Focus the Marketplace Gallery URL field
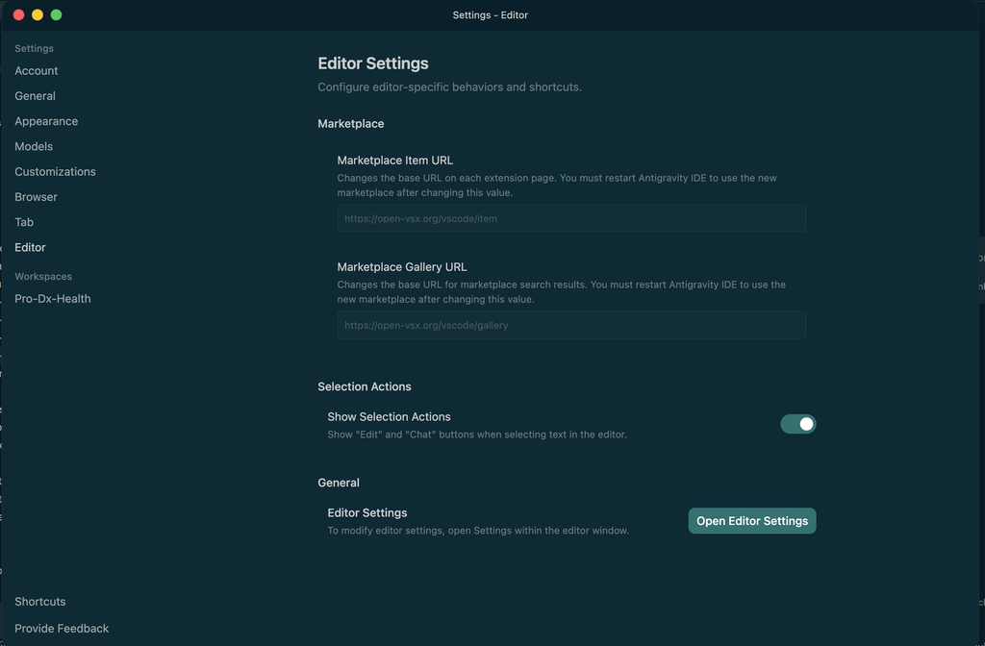Viewport: 985px width, 646px height. pyautogui.click(x=571, y=325)
